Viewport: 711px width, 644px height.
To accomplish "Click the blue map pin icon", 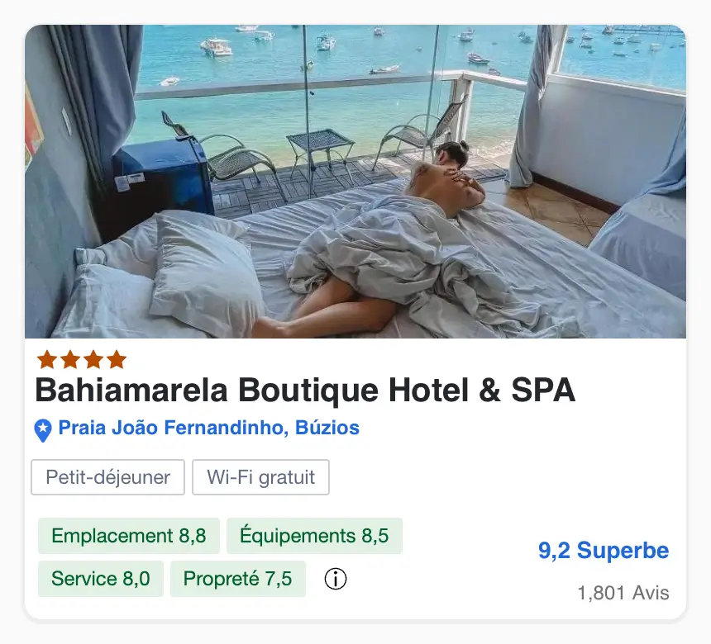I will pyautogui.click(x=43, y=430).
